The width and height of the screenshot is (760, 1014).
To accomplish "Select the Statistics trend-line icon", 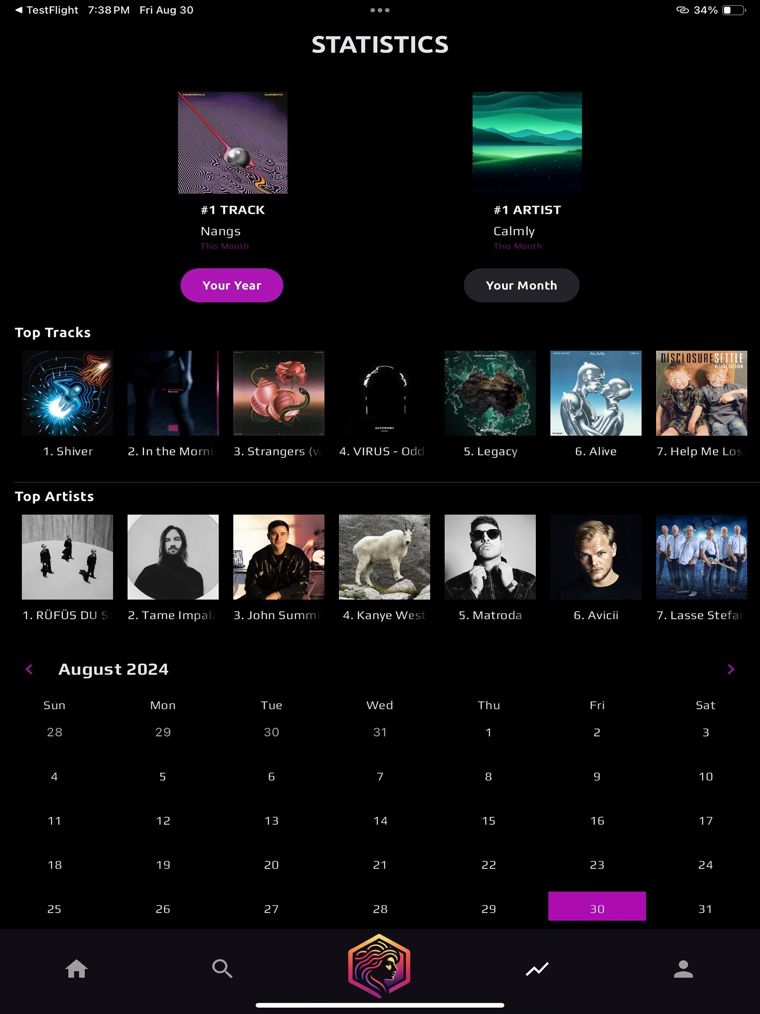I will tap(537, 969).
